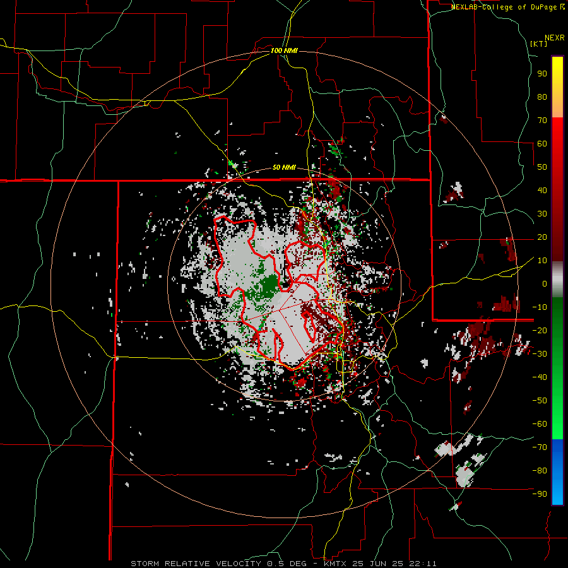Pick the blue segment near the -80 label
Screen dimensions: 568x568
click(x=557, y=471)
